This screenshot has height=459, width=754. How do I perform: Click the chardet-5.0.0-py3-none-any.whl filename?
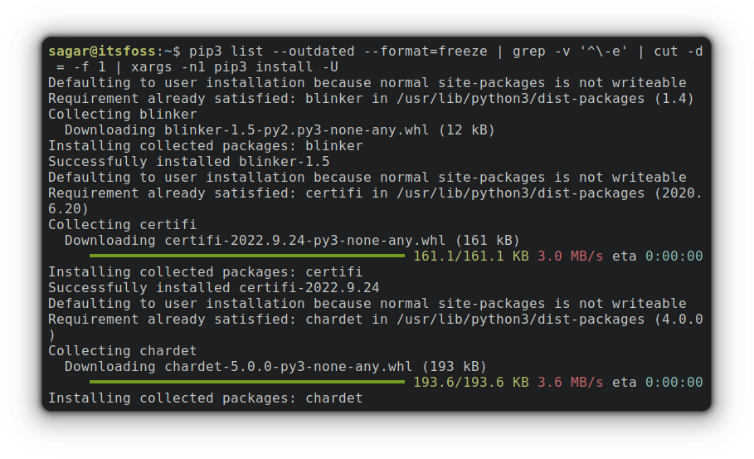click(290, 367)
